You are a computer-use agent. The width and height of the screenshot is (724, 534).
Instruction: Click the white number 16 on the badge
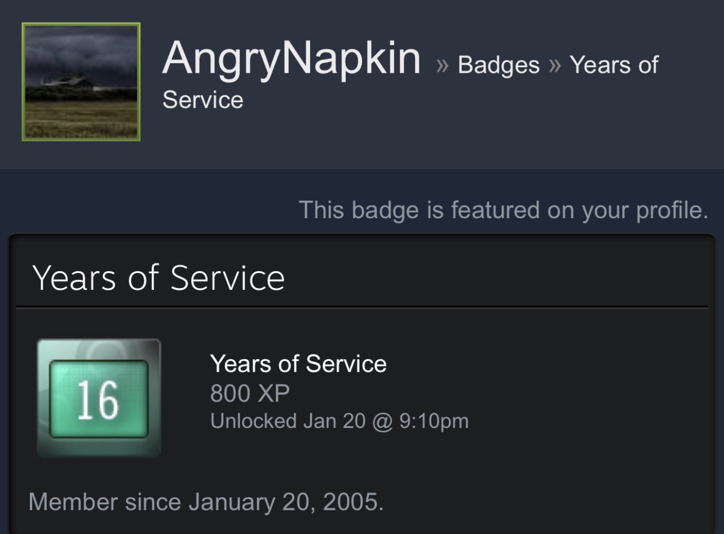tap(98, 400)
